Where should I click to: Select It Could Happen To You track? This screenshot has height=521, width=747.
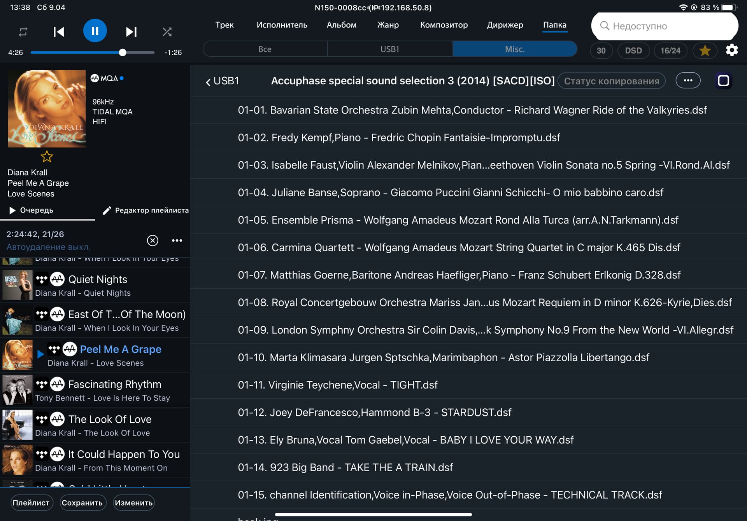(95, 460)
